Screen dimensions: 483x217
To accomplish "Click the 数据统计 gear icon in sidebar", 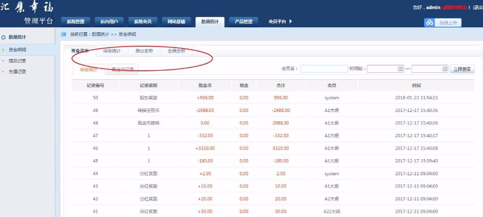I will point(4,37).
